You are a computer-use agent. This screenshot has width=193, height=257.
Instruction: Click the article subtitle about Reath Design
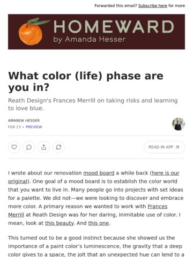pos(93,104)
